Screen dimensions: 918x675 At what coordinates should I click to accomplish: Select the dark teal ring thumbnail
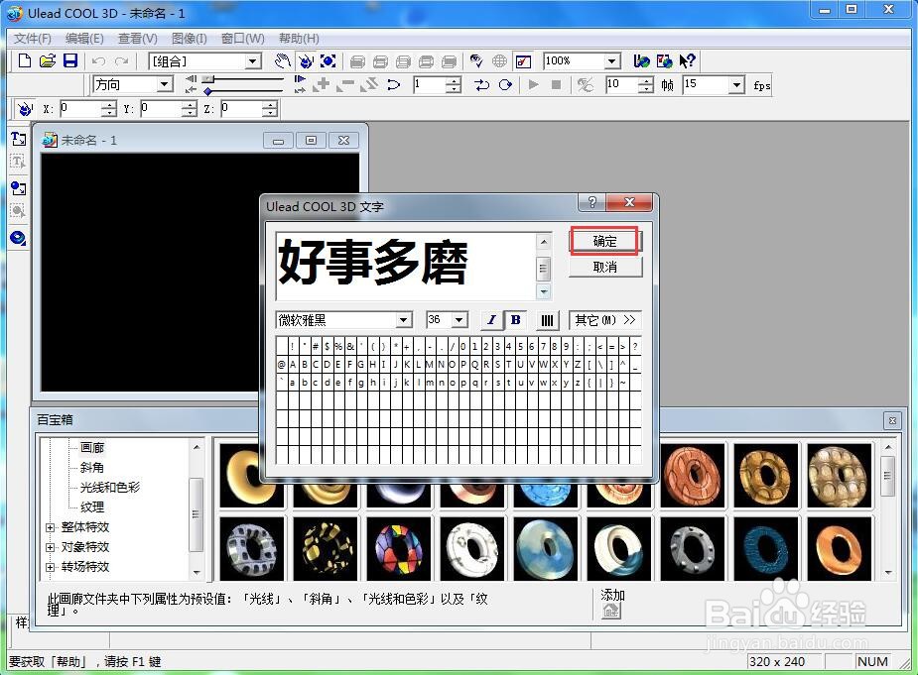coord(766,549)
